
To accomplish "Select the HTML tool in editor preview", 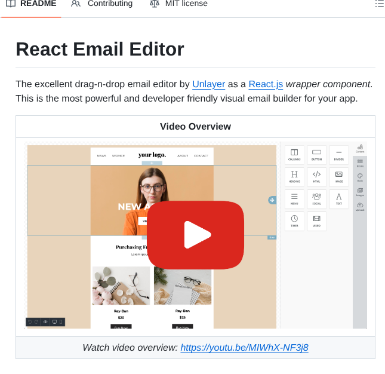I will point(316,177).
